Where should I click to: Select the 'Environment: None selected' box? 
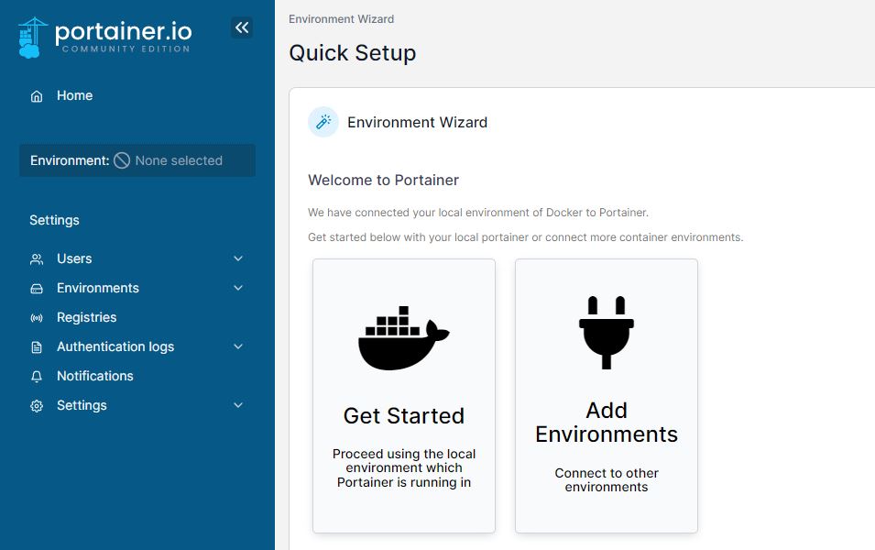pyautogui.click(x=137, y=160)
